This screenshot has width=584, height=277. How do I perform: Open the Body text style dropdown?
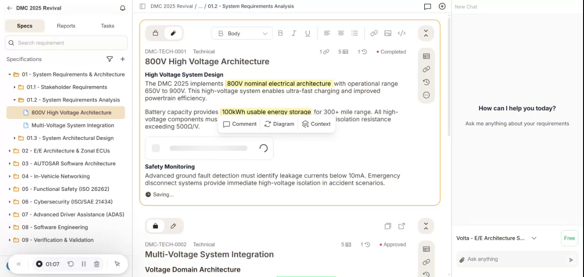tap(242, 33)
